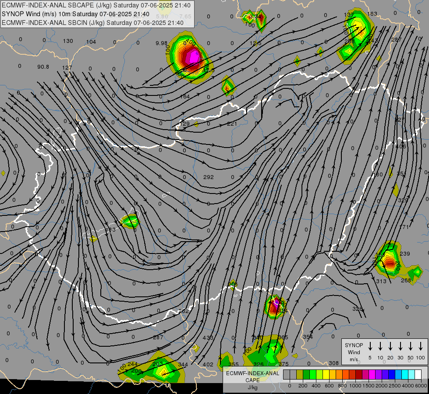Click the map value 308
Viewport: 429px width, 394px height.
pos(334,363)
